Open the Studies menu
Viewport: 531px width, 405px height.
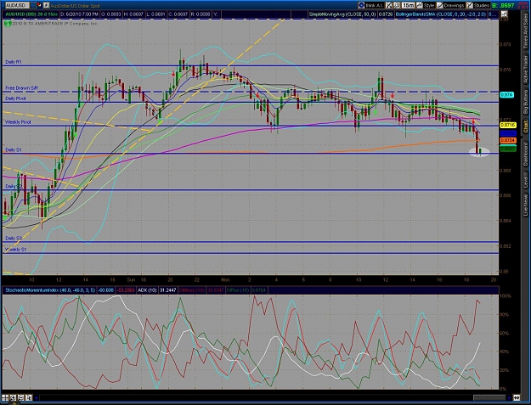(x=481, y=5)
